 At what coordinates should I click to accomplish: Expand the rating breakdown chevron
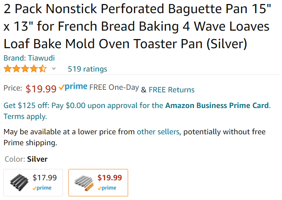(54, 69)
